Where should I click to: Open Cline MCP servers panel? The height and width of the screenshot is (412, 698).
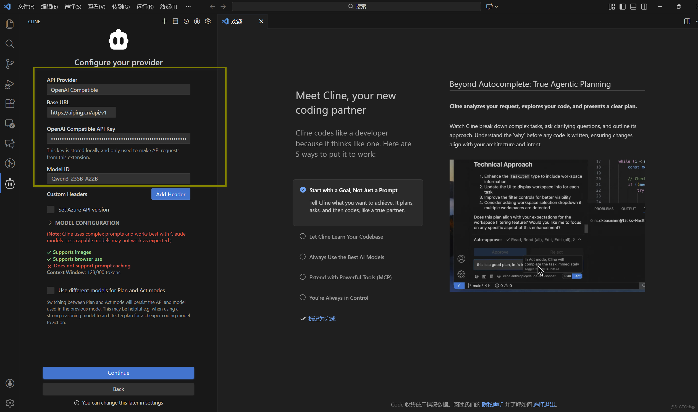tap(175, 21)
